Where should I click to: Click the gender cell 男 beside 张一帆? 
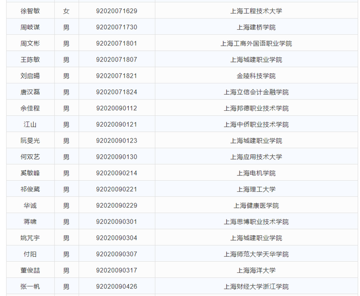66,286
